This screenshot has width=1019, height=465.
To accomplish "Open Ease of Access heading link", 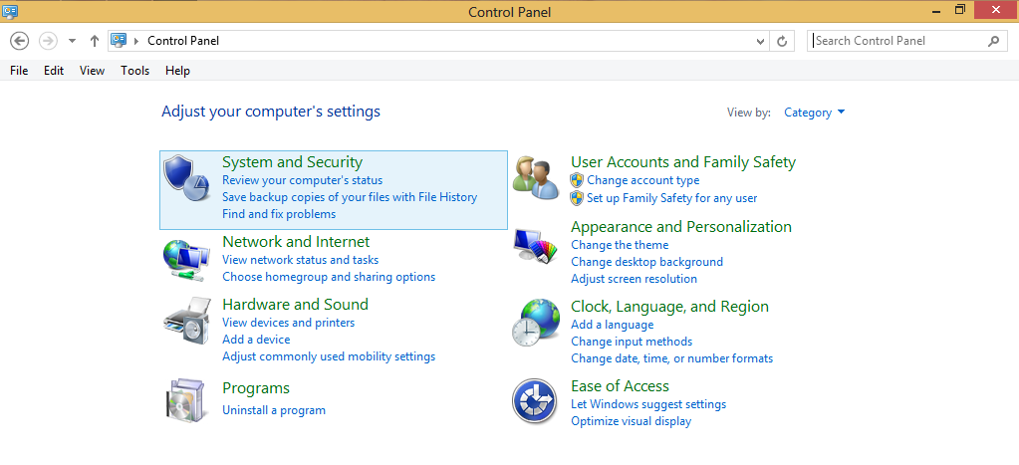I will click(620, 386).
